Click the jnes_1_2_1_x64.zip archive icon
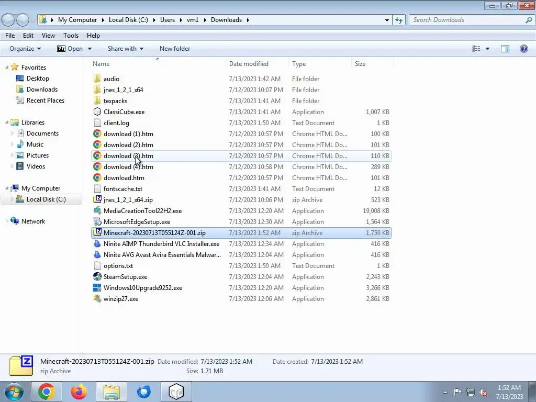 pyautogui.click(x=97, y=199)
